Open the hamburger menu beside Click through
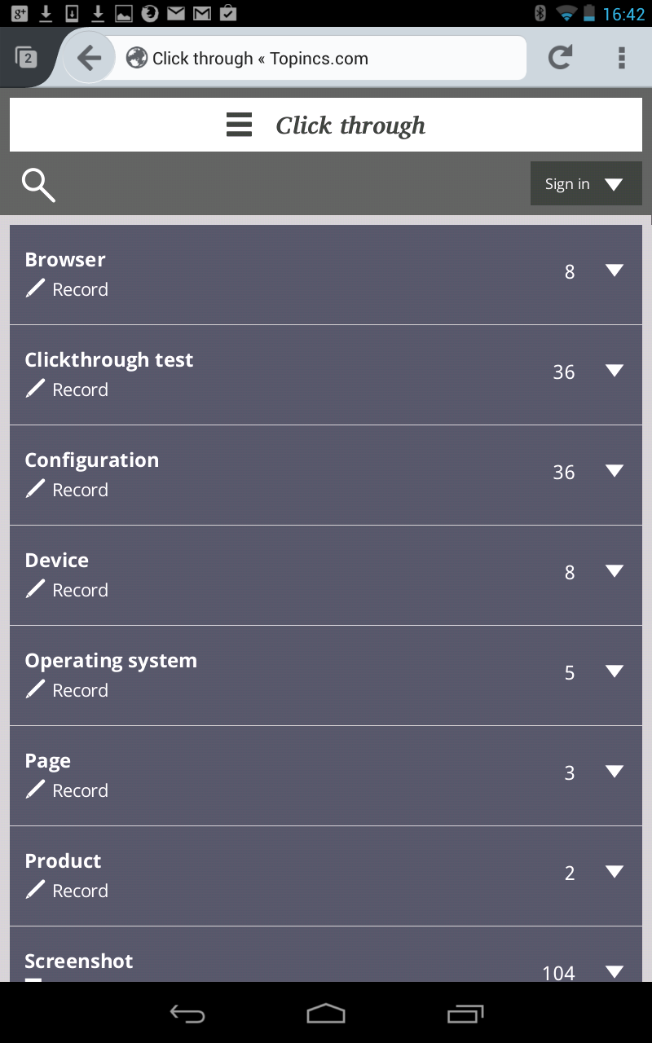The width and height of the screenshot is (652, 1043). (x=239, y=125)
